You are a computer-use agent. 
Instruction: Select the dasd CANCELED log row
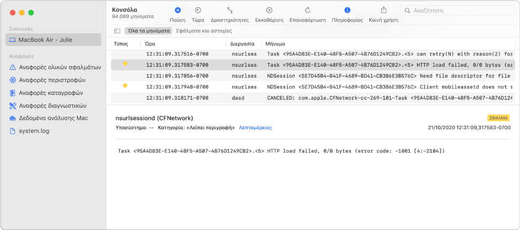[313, 98]
